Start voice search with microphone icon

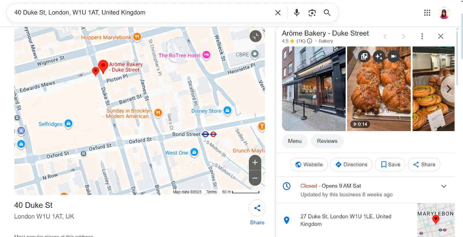(x=297, y=13)
